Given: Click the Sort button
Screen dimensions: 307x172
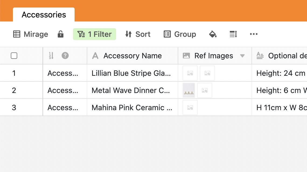Looking at the screenshot, I should 138,34.
